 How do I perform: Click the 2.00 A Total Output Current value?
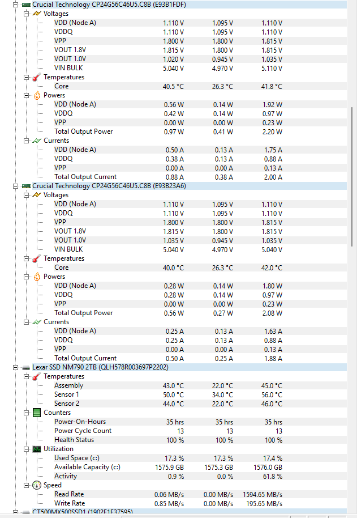(x=273, y=177)
